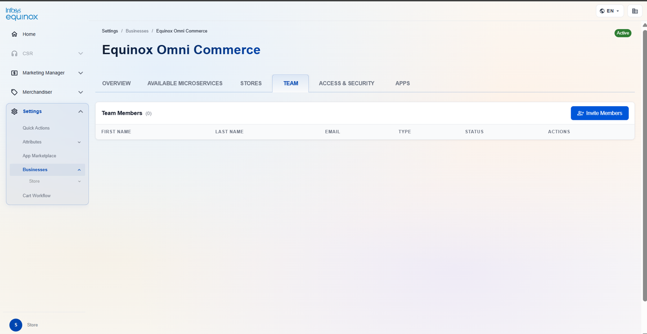This screenshot has height=334, width=647.
Task: Click the Attributes sidebar item
Action: coord(32,142)
